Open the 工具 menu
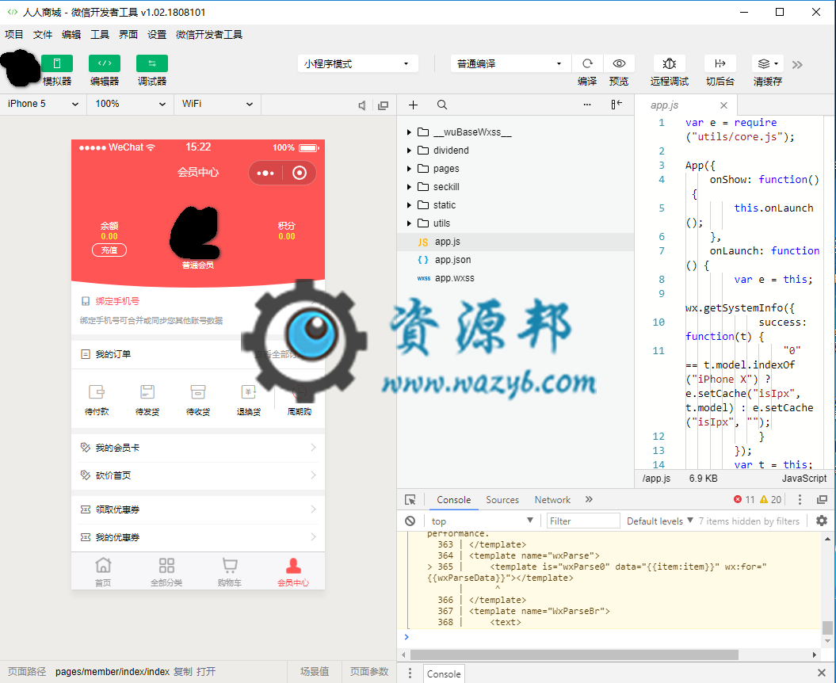This screenshot has width=836, height=683. click(x=100, y=35)
